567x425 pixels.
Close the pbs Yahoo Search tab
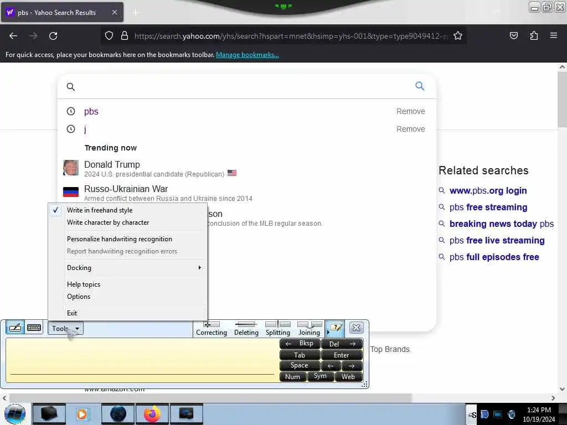tap(115, 12)
